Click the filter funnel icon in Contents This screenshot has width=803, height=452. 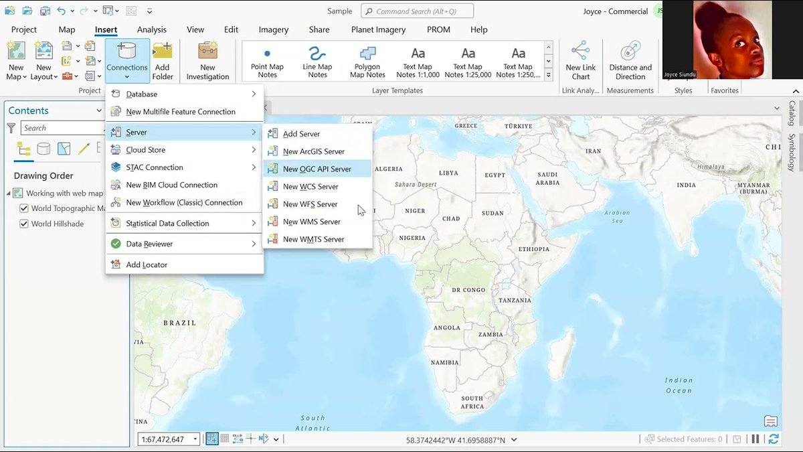pyautogui.click(x=11, y=128)
